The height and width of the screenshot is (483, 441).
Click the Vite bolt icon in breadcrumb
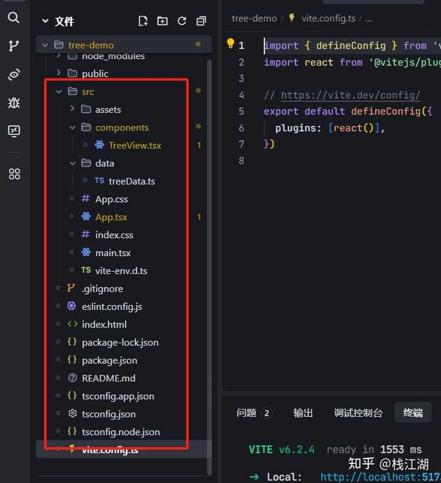292,18
